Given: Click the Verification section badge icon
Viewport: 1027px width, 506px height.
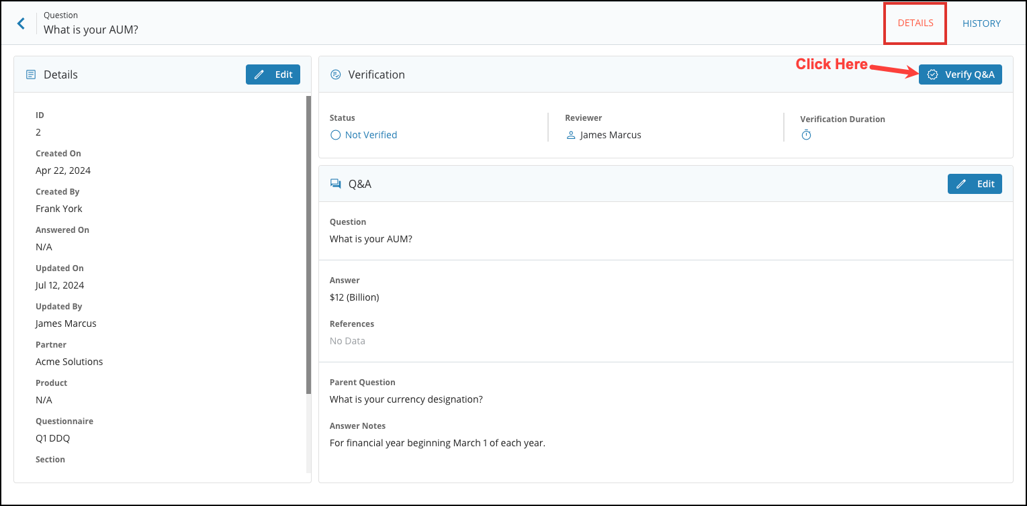Looking at the screenshot, I should [335, 74].
